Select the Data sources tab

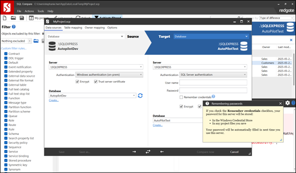(53, 27)
